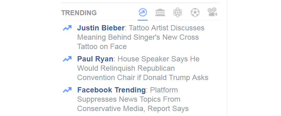Show Sports trends via soccer ball icon
281x116 pixels.
(195, 13)
